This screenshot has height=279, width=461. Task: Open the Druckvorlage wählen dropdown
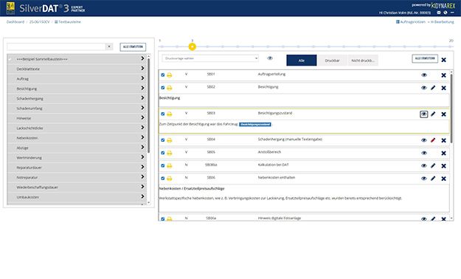coord(210,58)
